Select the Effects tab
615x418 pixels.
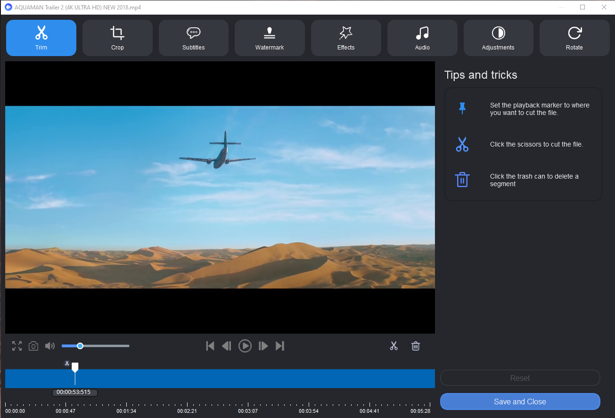(346, 38)
